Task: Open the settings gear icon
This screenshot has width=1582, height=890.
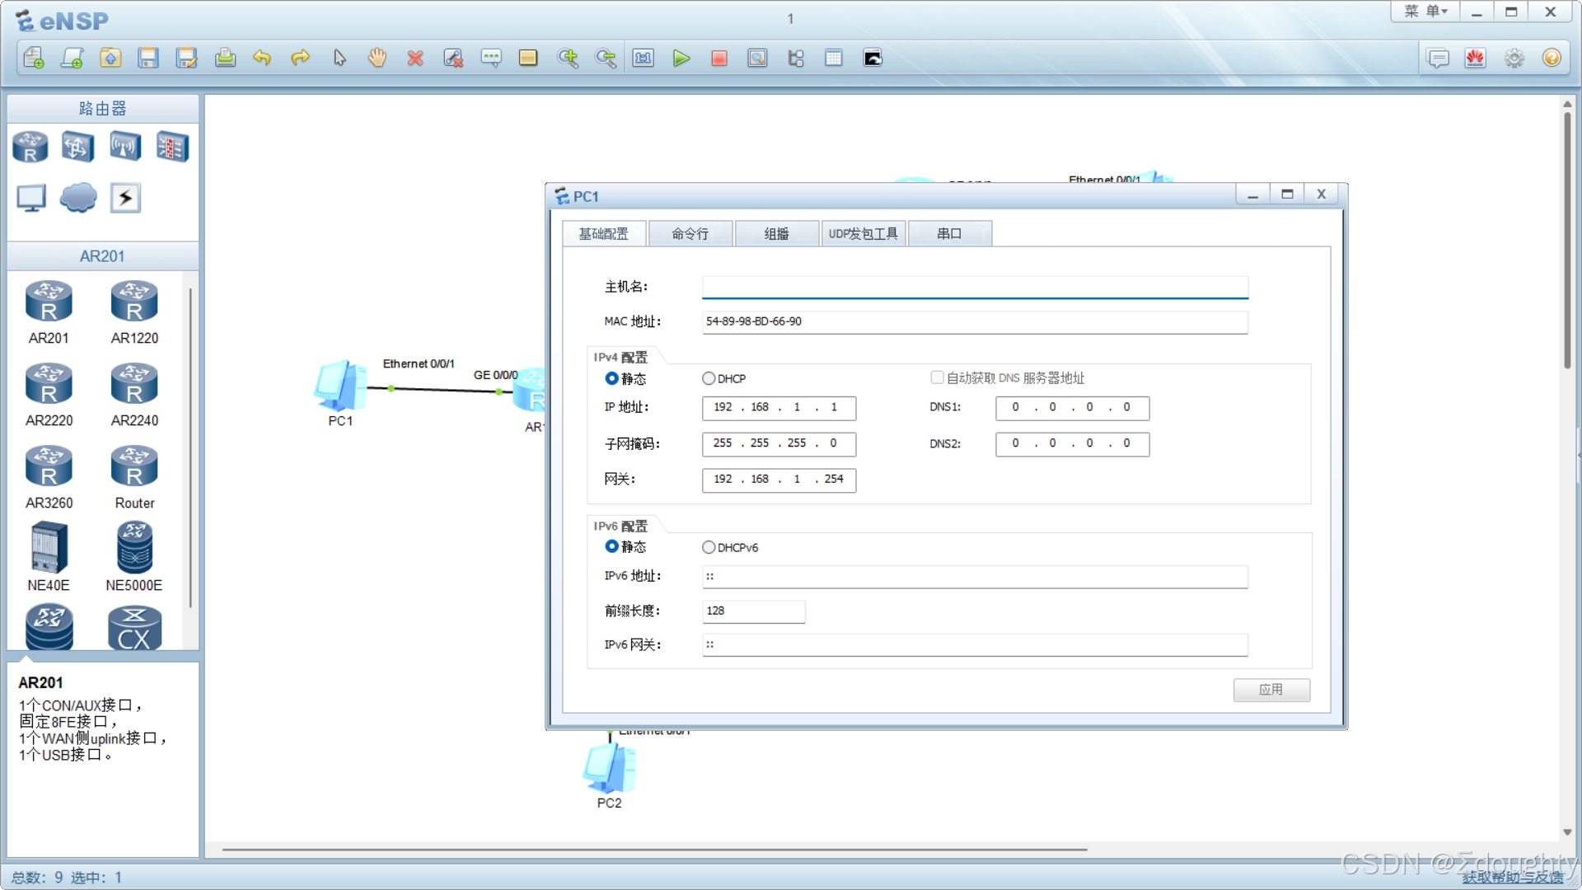Action: point(1514,58)
